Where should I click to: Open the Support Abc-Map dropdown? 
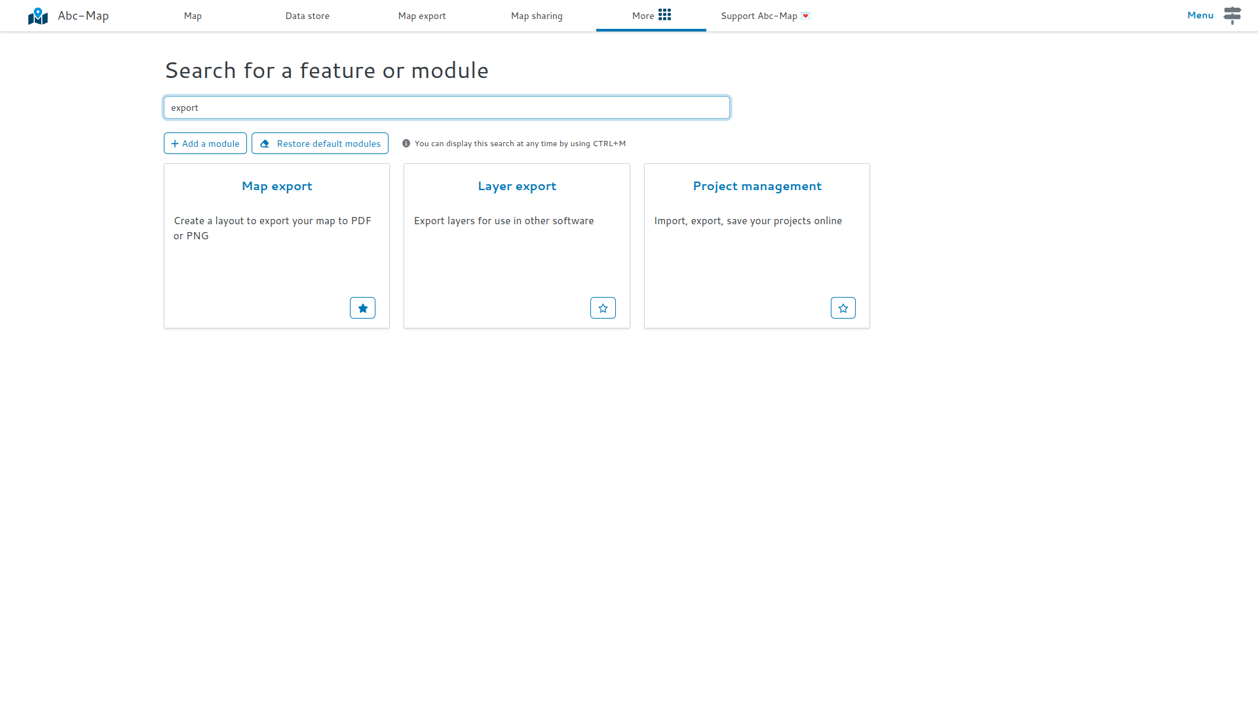click(x=765, y=16)
